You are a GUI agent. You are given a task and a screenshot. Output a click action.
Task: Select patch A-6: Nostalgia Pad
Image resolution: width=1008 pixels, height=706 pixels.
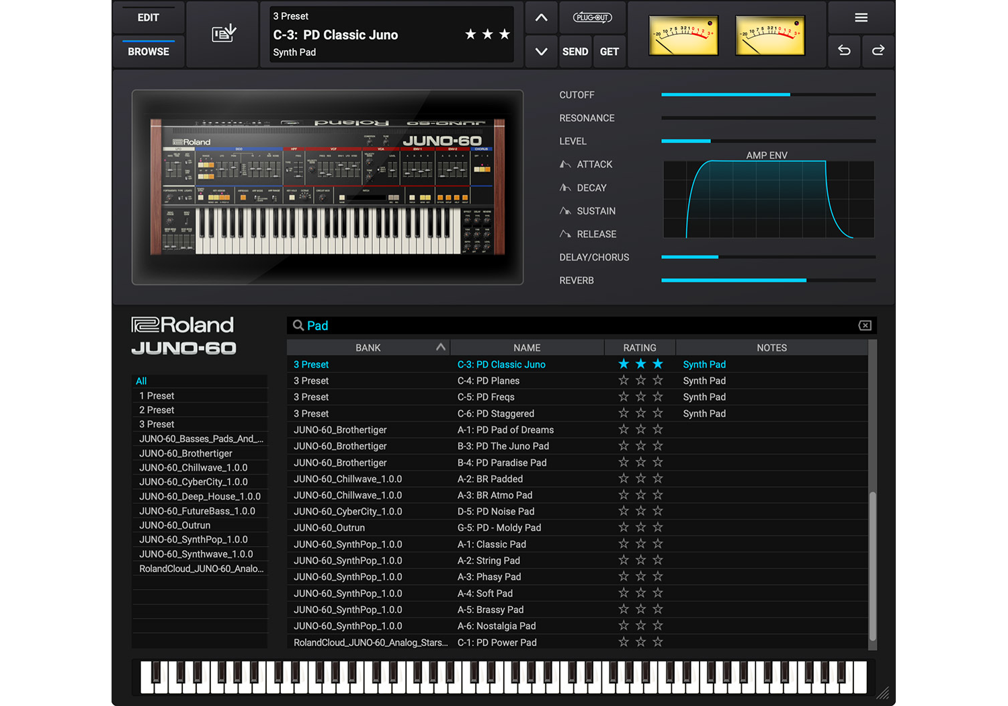pyautogui.click(x=577, y=626)
